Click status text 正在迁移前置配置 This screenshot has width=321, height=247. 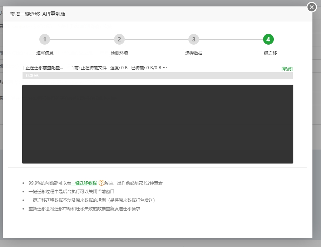pos(43,68)
